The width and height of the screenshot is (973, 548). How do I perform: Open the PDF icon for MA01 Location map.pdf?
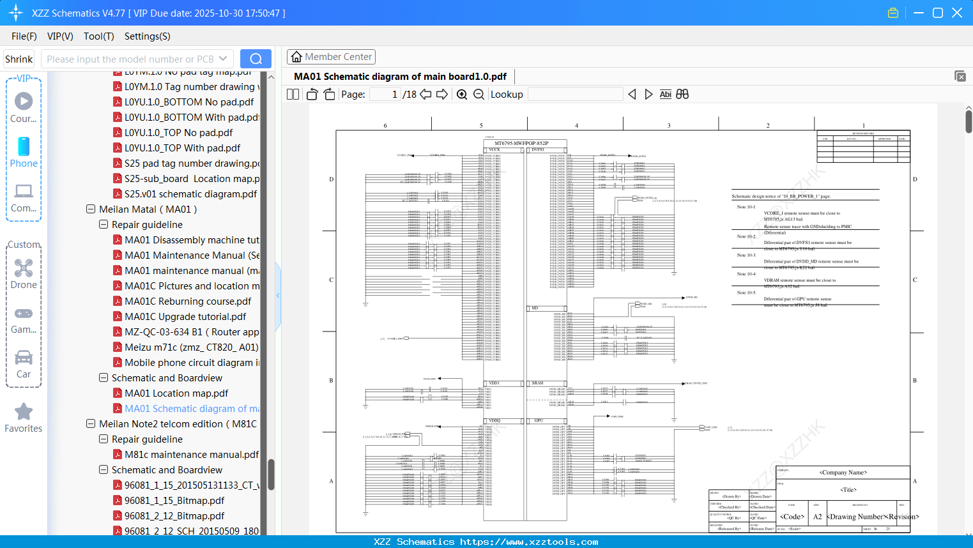tap(118, 393)
